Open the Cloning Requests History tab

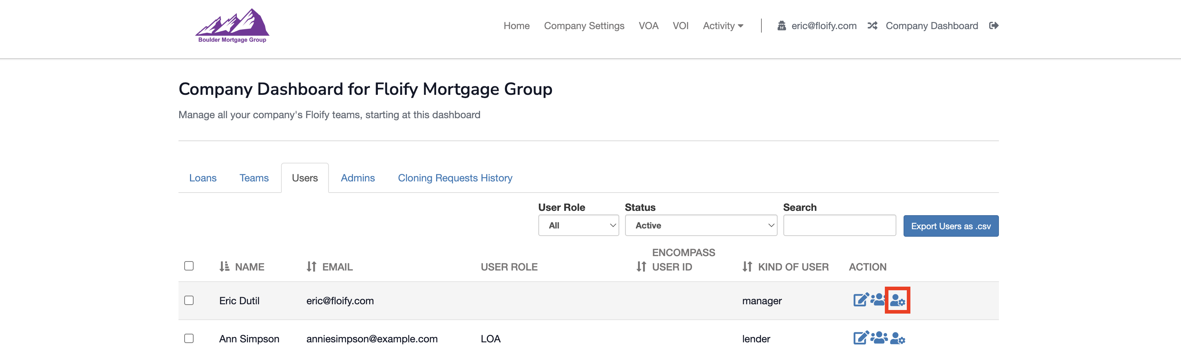(455, 177)
